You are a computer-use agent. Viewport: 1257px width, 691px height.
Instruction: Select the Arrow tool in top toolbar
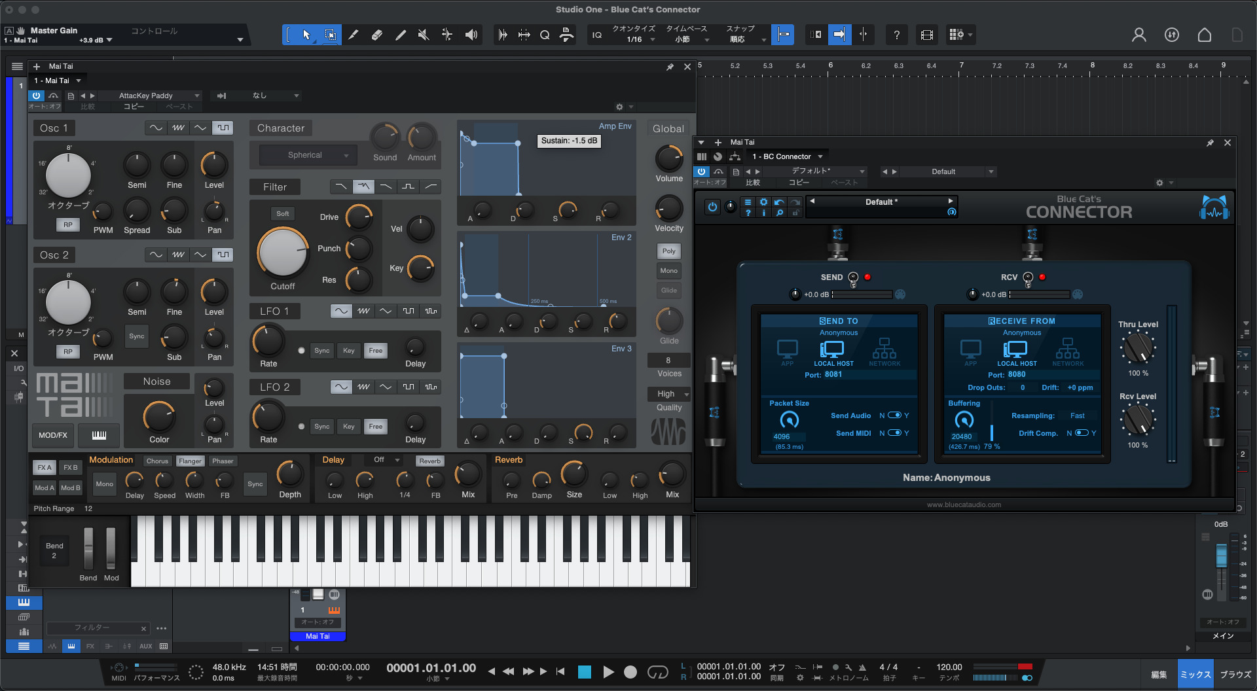click(306, 35)
